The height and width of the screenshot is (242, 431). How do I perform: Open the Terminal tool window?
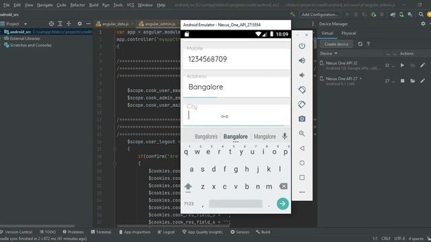point(101,232)
